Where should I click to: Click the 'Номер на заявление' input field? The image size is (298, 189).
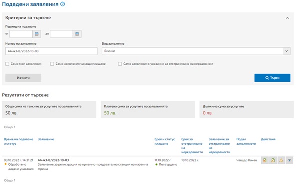coord(51,51)
